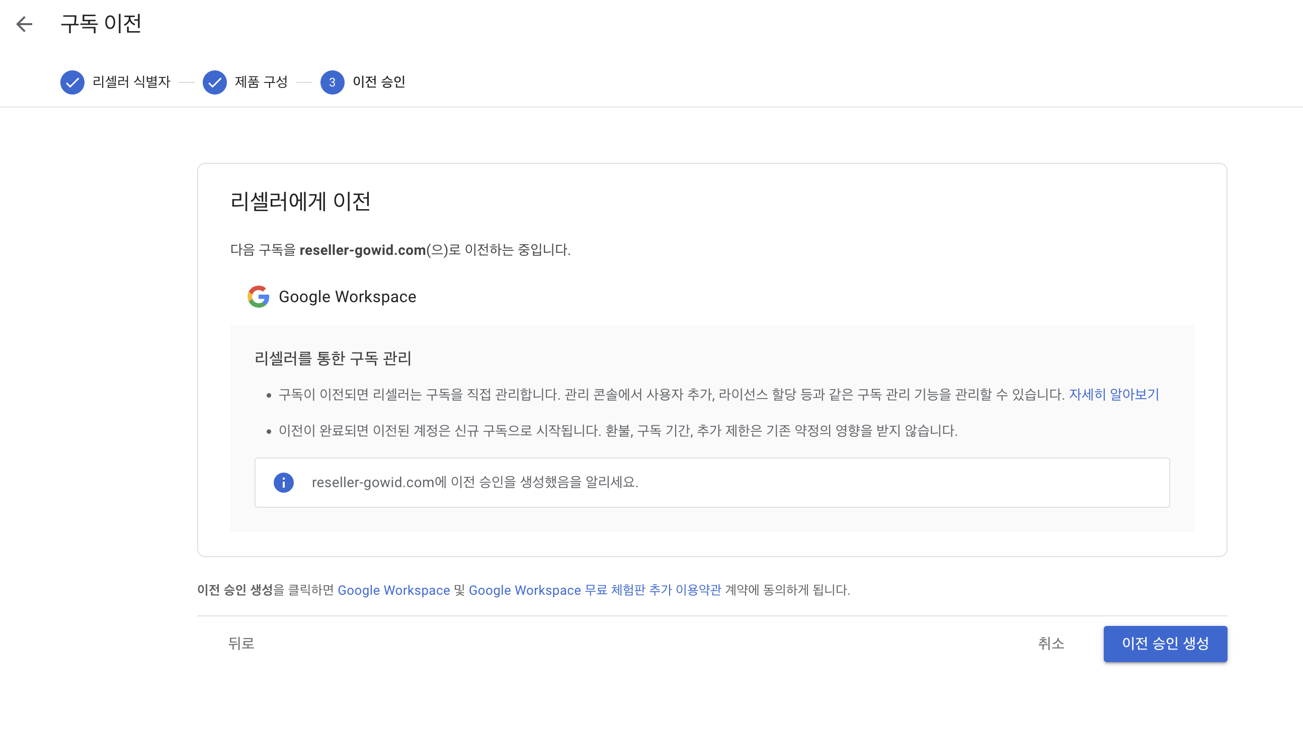Image resolution: width=1303 pixels, height=732 pixels.
Task: Click the blue info icon
Action: (284, 482)
